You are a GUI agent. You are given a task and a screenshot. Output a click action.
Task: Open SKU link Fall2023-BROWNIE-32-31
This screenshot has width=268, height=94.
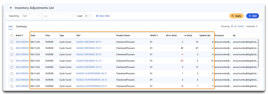pos(89,67)
